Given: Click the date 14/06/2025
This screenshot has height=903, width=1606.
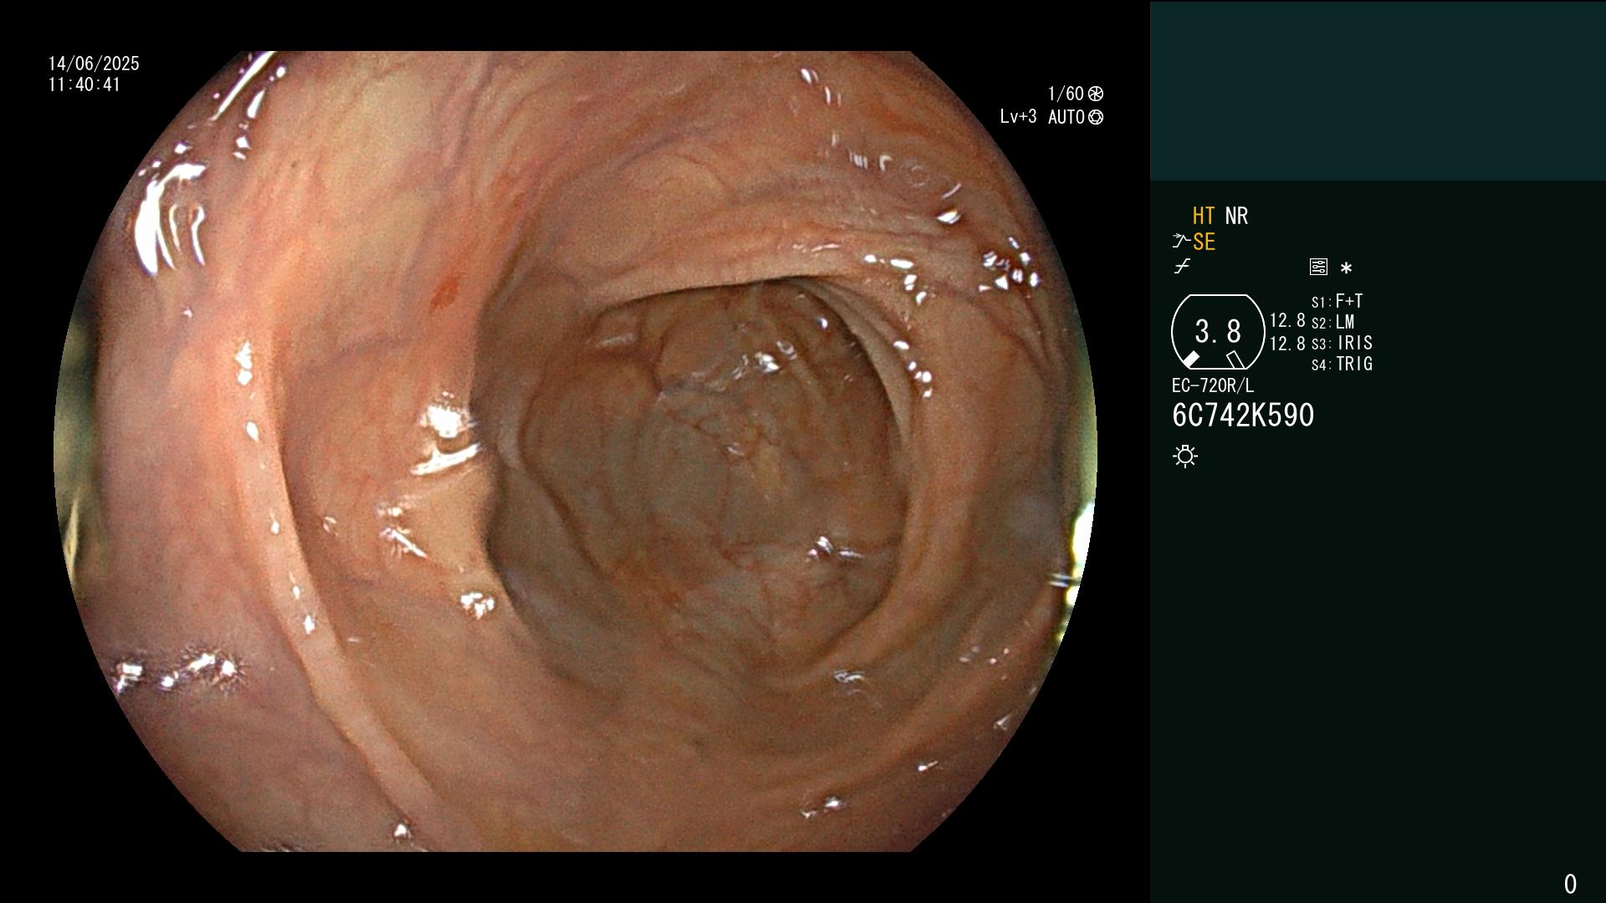Looking at the screenshot, I should coord(94,64).
